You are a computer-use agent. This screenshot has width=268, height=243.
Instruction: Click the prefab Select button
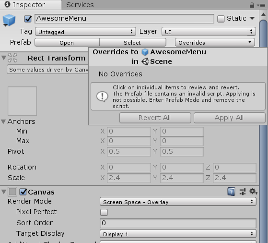[x=132, y=42]
